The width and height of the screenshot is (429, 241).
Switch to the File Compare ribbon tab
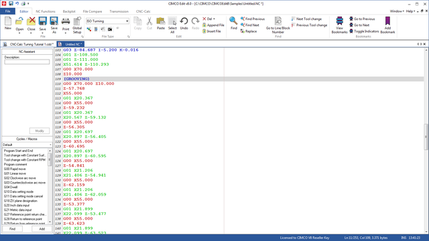(x=93, y=11)
